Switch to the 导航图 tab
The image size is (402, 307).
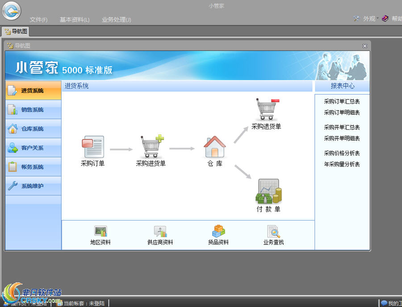pyautogui.click(x=16, y=31)
